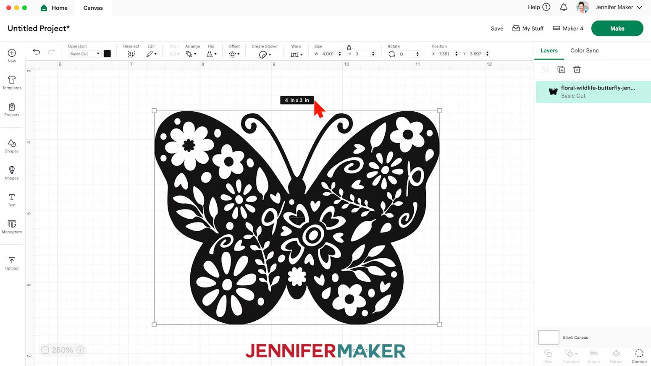The image size is (651, 366).
Task: Open the Offset tool
Action: 232,54
